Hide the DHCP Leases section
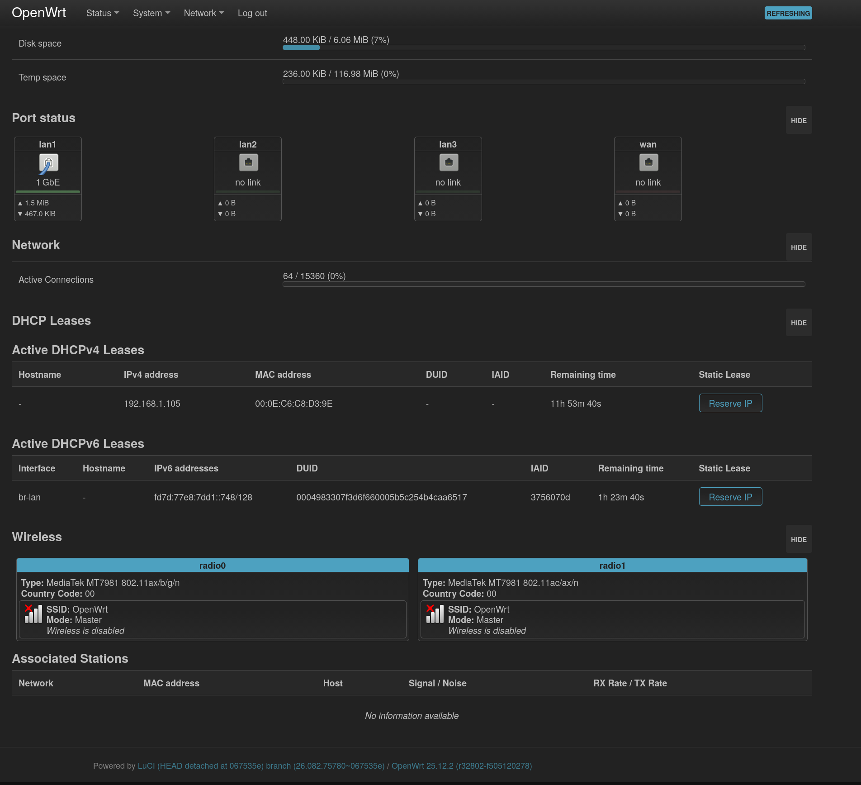The width and height of the screenshot is (861, 785). coord(799,323)
